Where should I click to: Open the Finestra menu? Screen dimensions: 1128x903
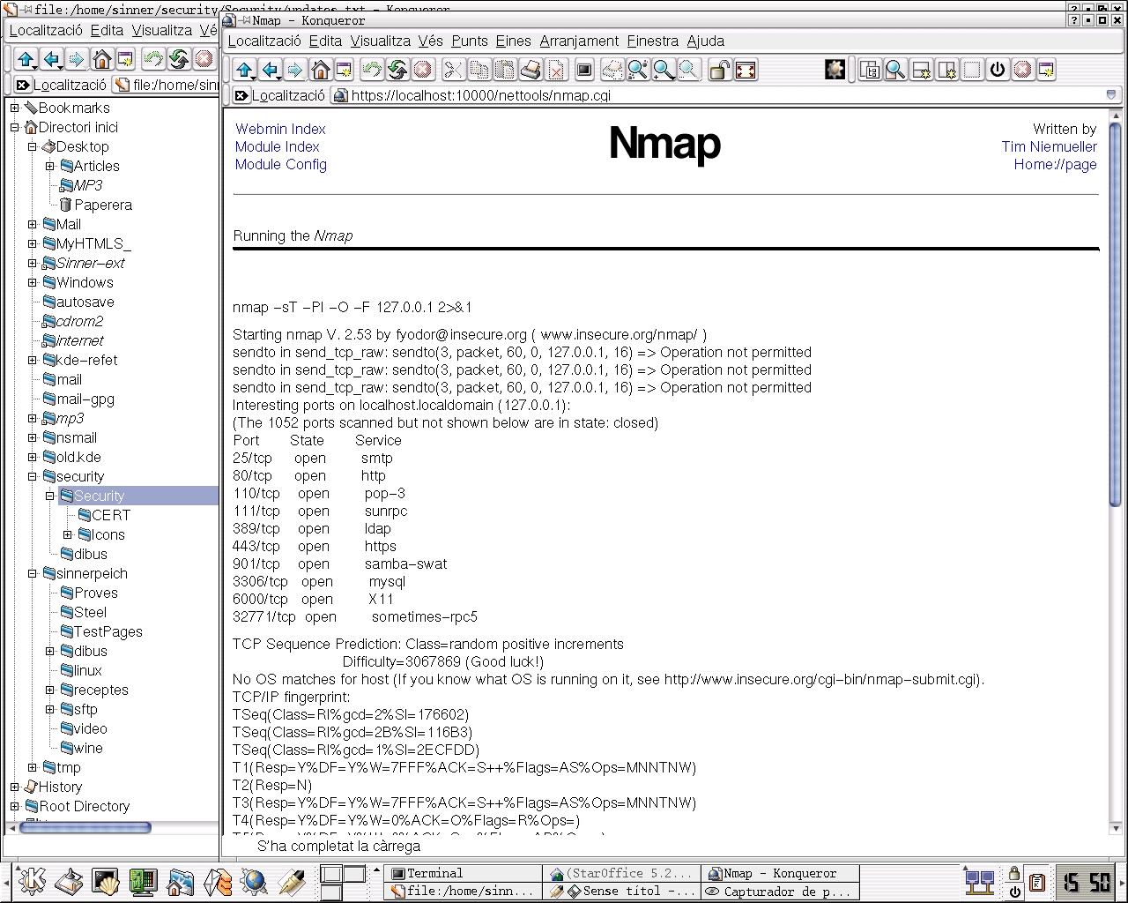pyautogui.click(x=653, y=41)
